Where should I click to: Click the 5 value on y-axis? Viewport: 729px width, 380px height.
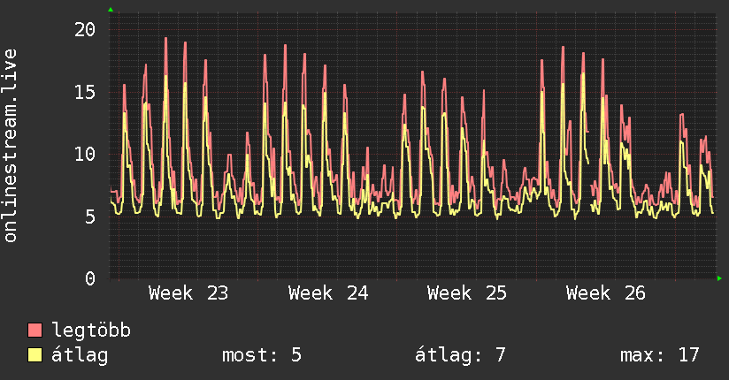(90, 217)
